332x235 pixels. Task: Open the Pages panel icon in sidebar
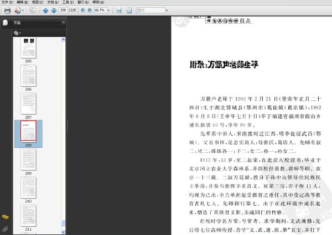point(6,23)
